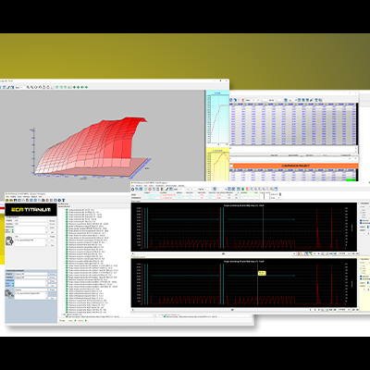Toggle top checked checkbox beside the lower graph
Viewport: 370px width, 370px height.
coord(361,277)
